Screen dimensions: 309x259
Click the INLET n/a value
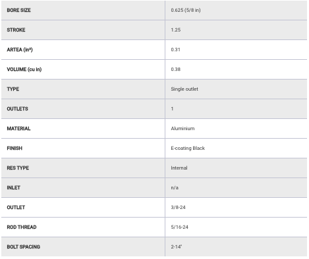coord(175,187)
